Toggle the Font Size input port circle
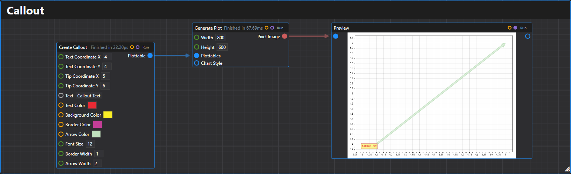The image size is (571, 174). [61, 144]
